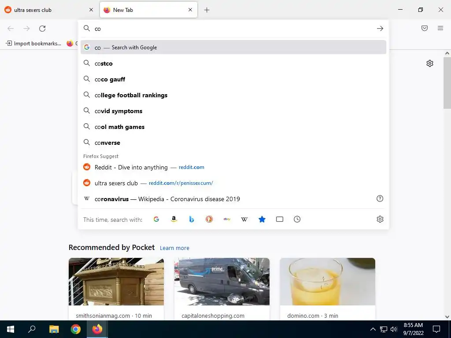Open taskbar clock showing 8:55 AM
451x338 pixels.
coord(413,329)
